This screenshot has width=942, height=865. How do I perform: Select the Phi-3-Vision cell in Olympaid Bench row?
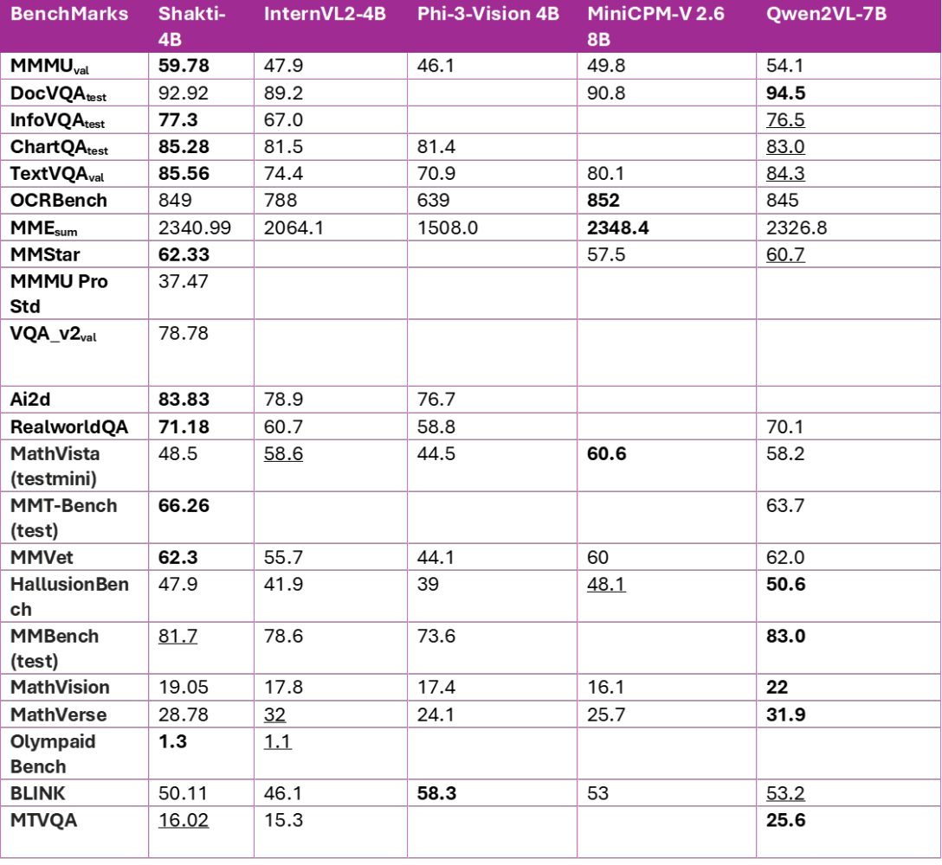492,753
